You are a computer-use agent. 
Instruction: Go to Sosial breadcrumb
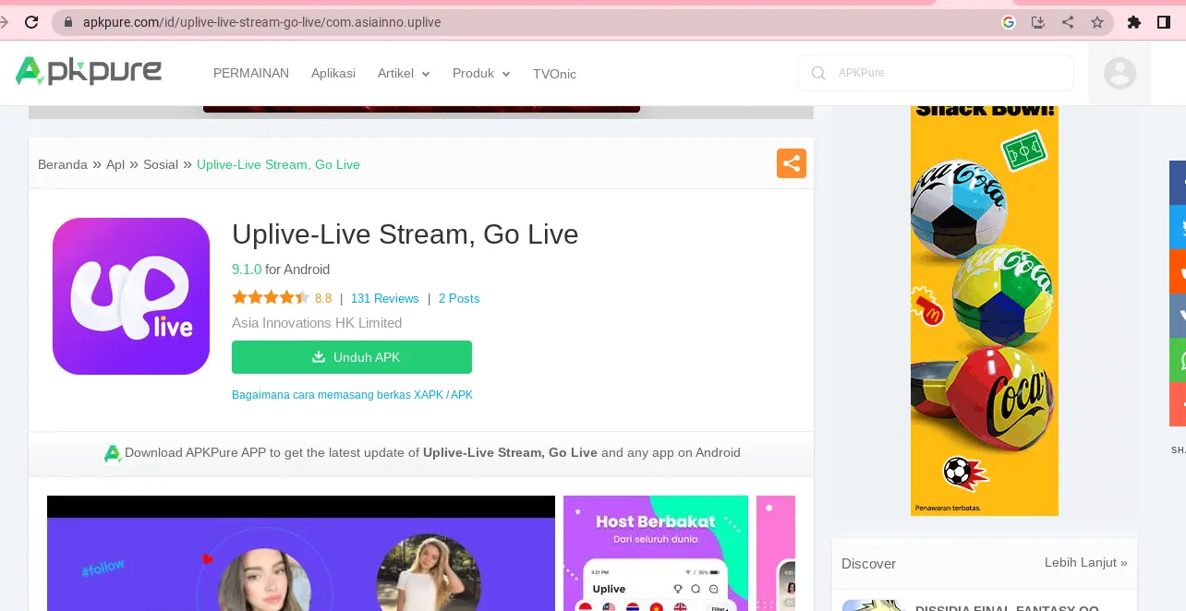coord(161,164)
